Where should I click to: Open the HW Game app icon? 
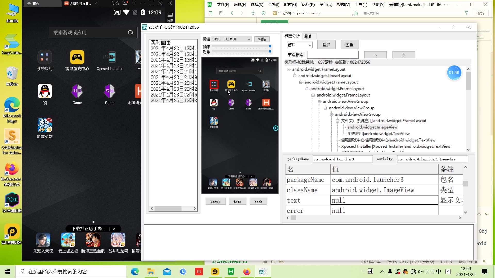click(x=77, y=91)
